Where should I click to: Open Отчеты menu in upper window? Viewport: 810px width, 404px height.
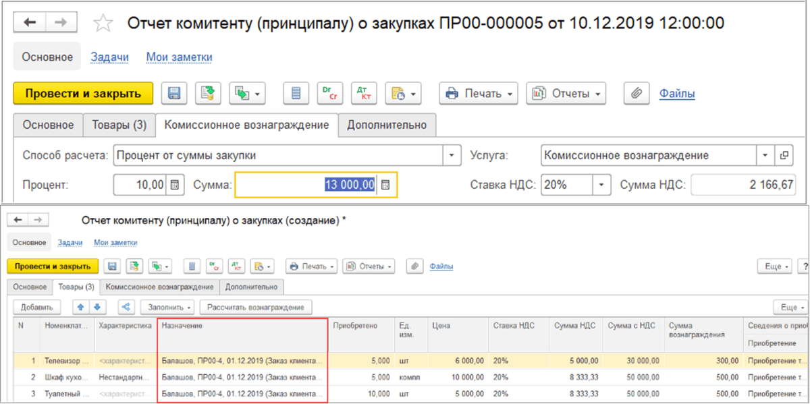(566, 94)
